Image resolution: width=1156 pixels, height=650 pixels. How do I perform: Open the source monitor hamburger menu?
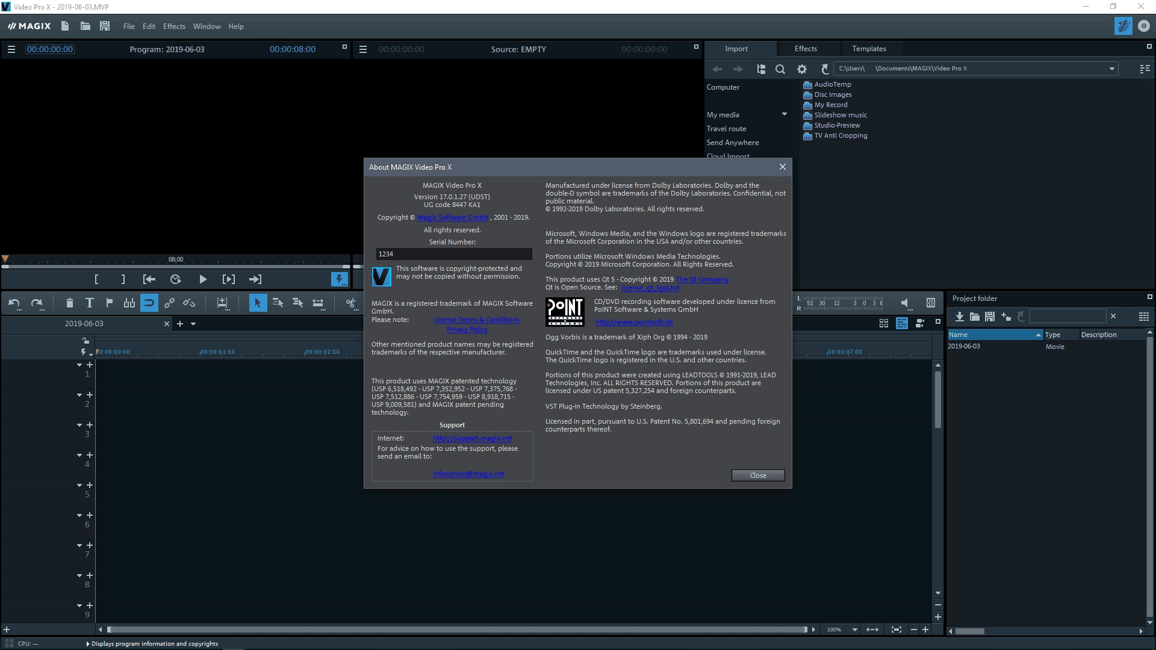click(363, 49)
